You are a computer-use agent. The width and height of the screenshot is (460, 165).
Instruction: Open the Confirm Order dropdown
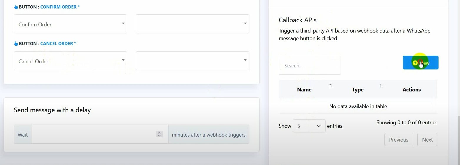coord(70,24)
